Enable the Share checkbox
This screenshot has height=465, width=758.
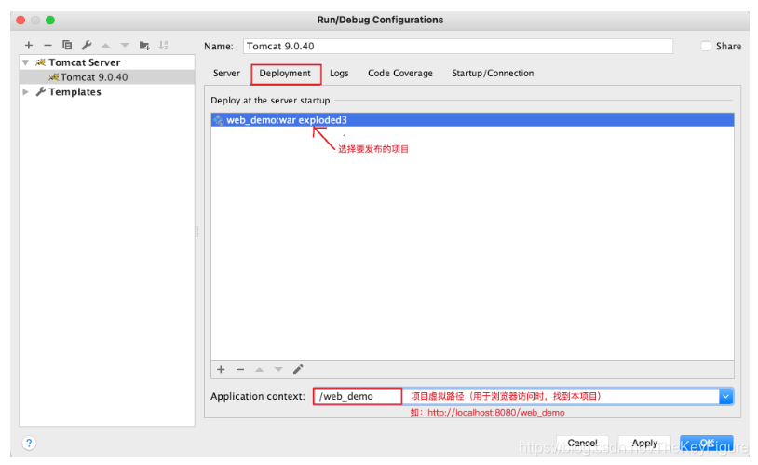click(x=706, y=46)
